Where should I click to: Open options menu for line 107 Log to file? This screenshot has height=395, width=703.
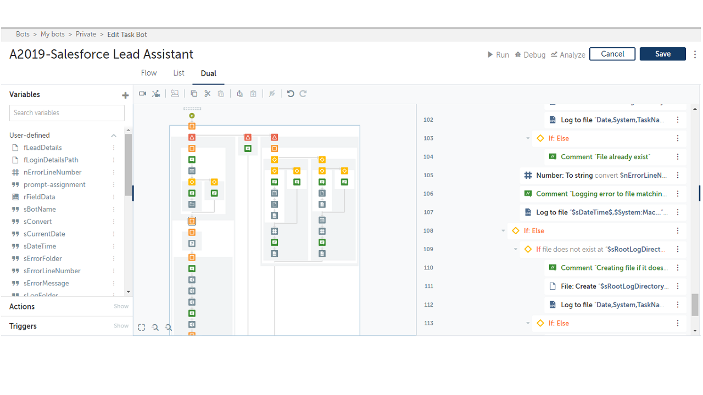(x=678, y=212)
